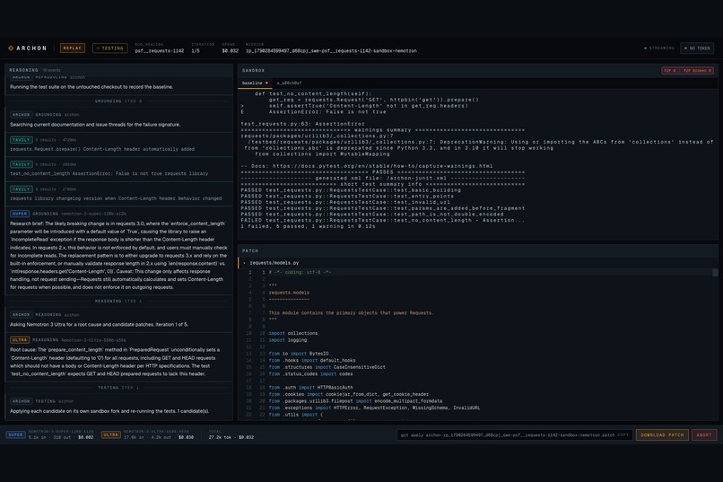Viewport: 723px width, 482px height.
Task: Click the first TAVILY badge with 4729ms
Action: 22,140
